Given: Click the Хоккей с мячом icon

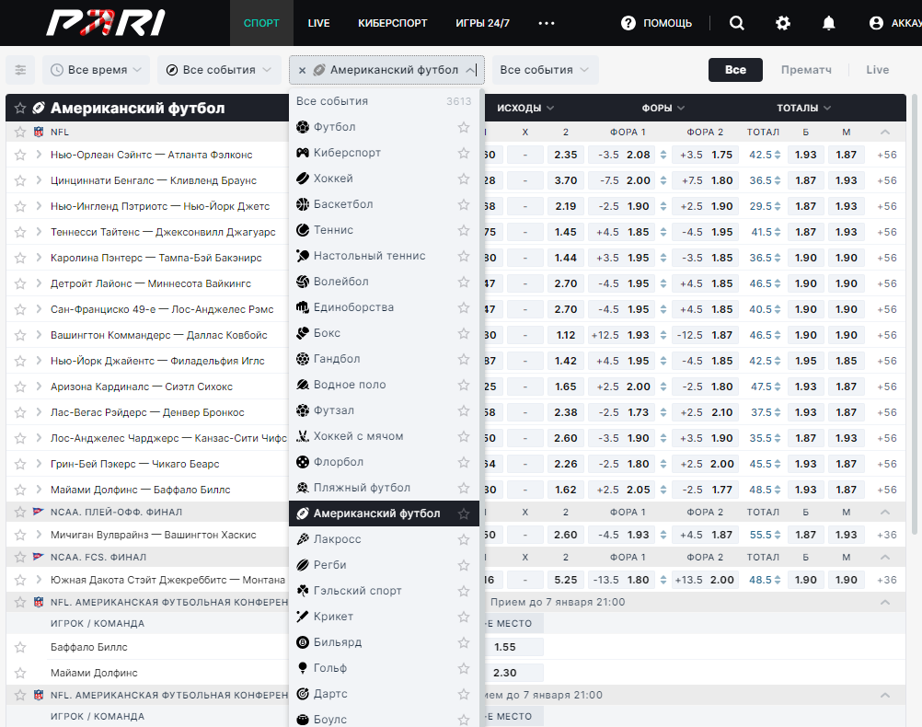Looking at the screenshot, I should [302, 436].
